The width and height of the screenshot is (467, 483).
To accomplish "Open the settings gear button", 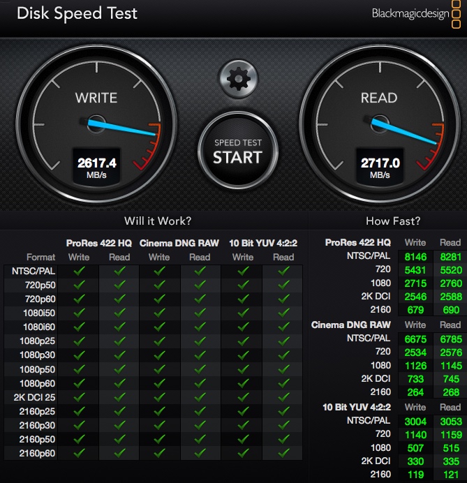I will tap(238, 79).
